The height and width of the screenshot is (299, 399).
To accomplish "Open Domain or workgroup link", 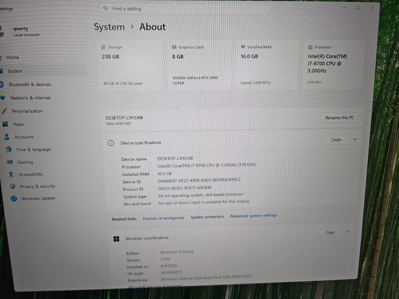I will click(x=163, y=218).
